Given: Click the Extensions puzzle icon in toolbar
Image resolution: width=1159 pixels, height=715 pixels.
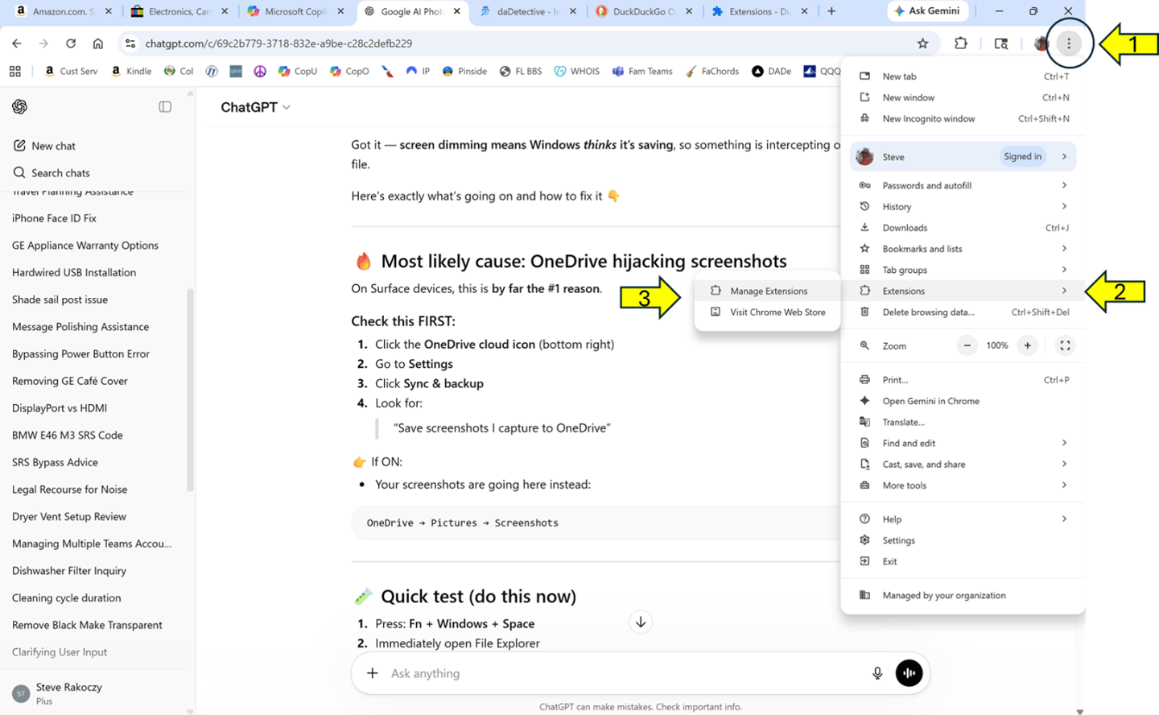Looking at the screenshot, I should coord(961,43).
